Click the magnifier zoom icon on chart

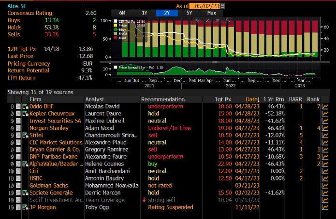coord(228,21)
